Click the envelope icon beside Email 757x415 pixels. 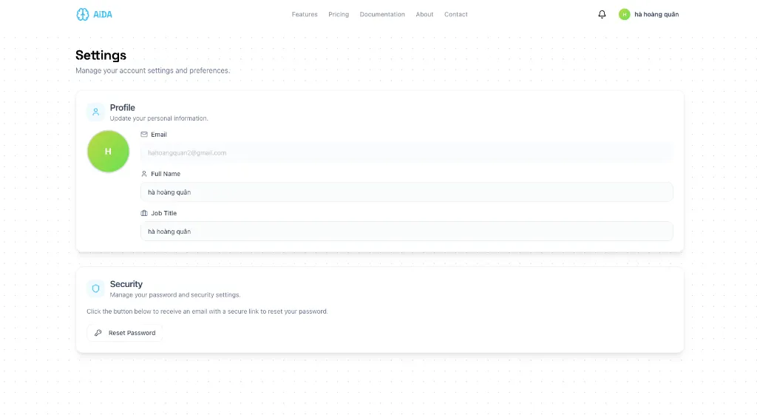[x=144, y=135]
